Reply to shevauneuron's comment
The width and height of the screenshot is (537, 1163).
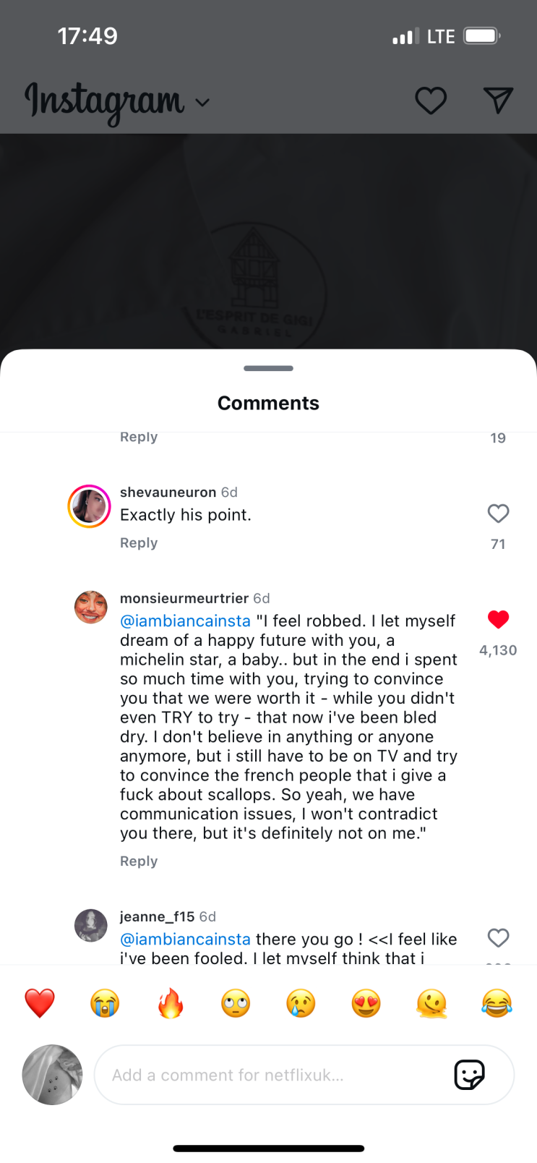[139, 543]
